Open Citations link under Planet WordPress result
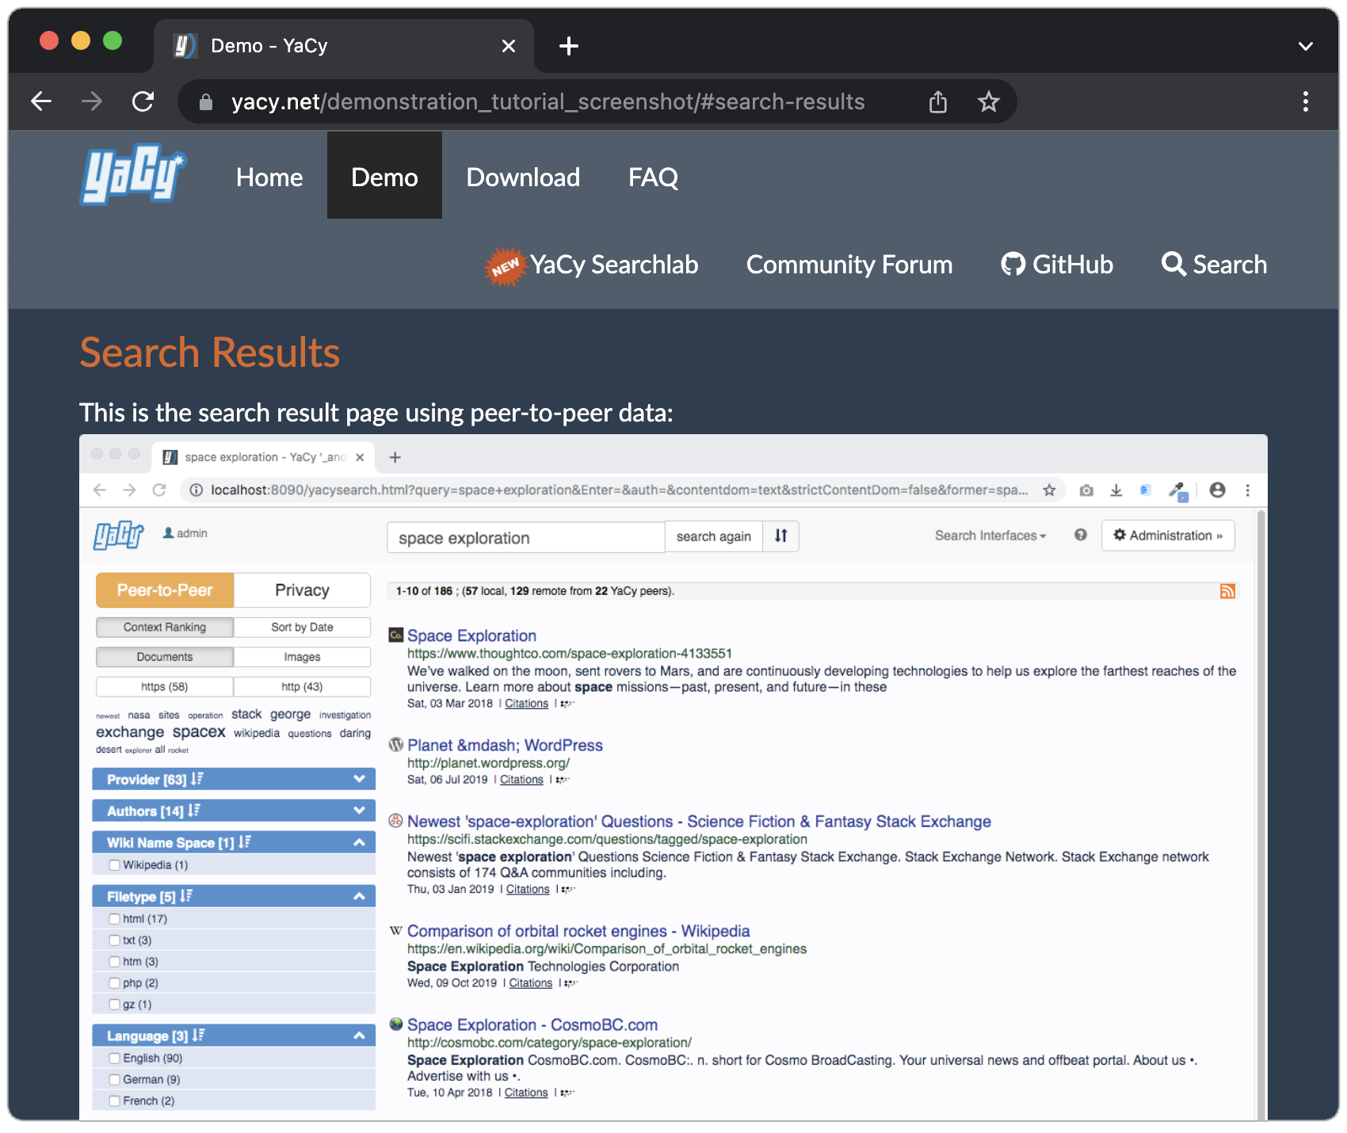 [521, 780]
